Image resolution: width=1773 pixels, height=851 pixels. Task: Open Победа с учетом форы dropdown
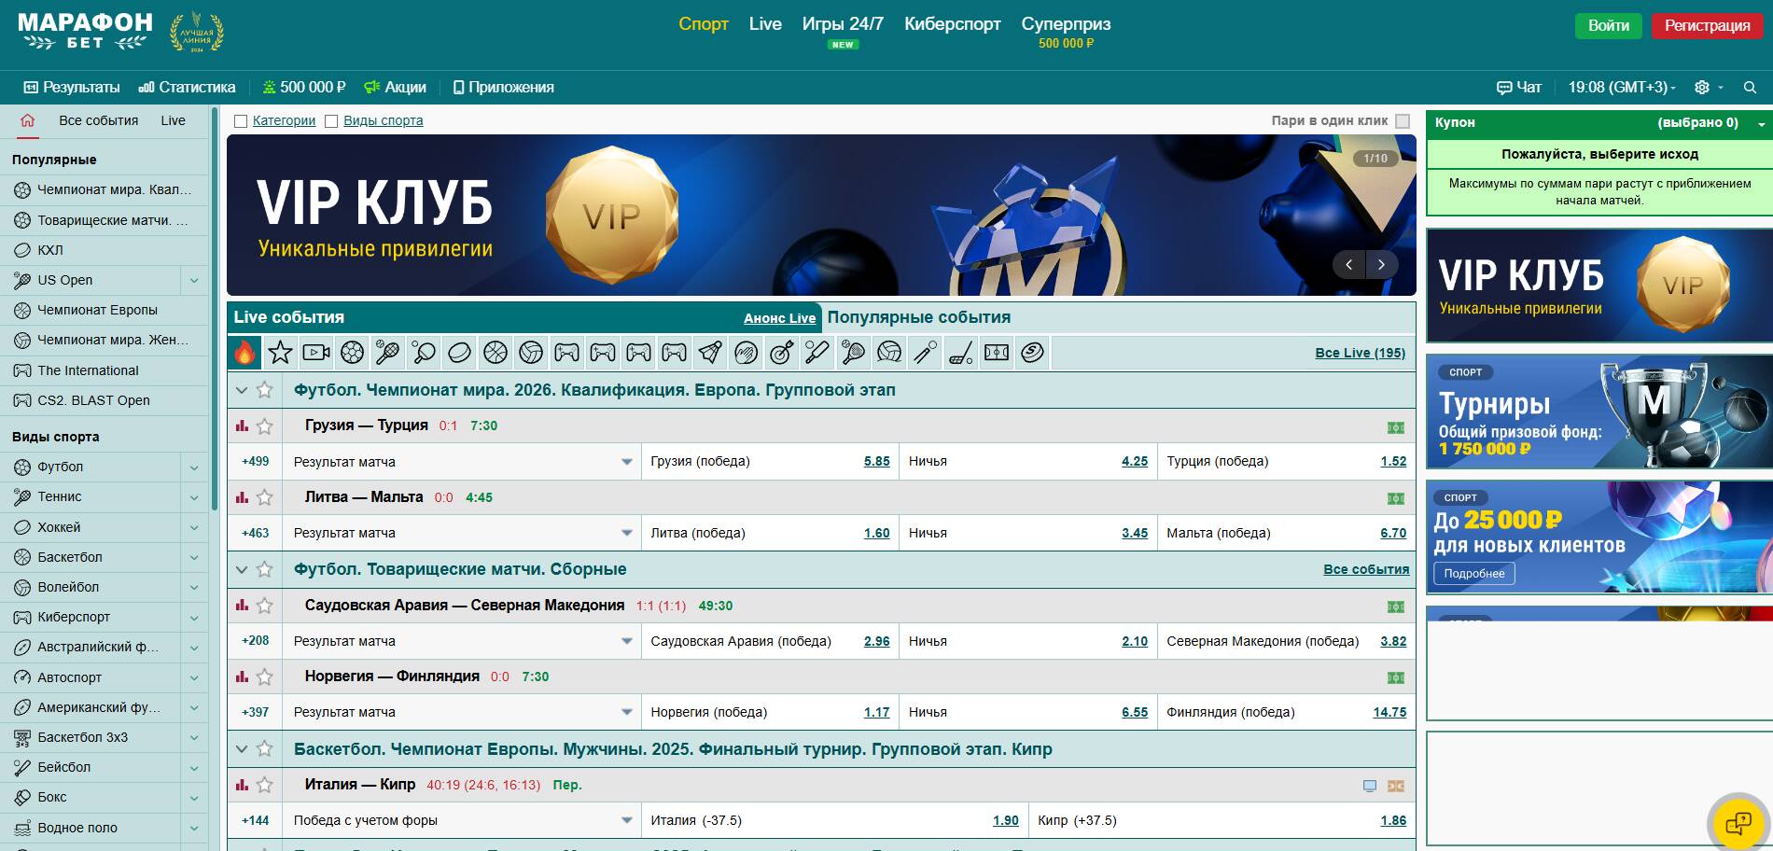click(x=462, y=820)
